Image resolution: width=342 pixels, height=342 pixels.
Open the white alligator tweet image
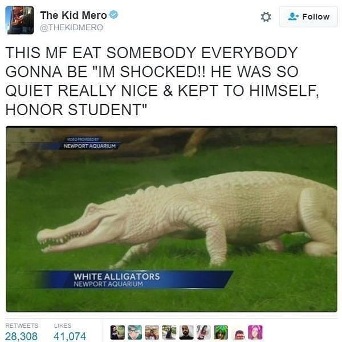[172, 219]
